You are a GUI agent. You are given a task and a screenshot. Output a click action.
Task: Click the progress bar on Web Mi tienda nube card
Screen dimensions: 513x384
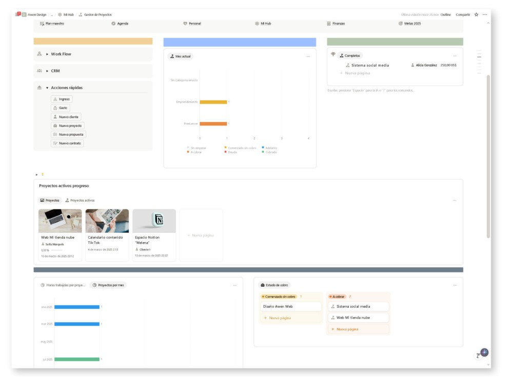[x=56, y=250]
